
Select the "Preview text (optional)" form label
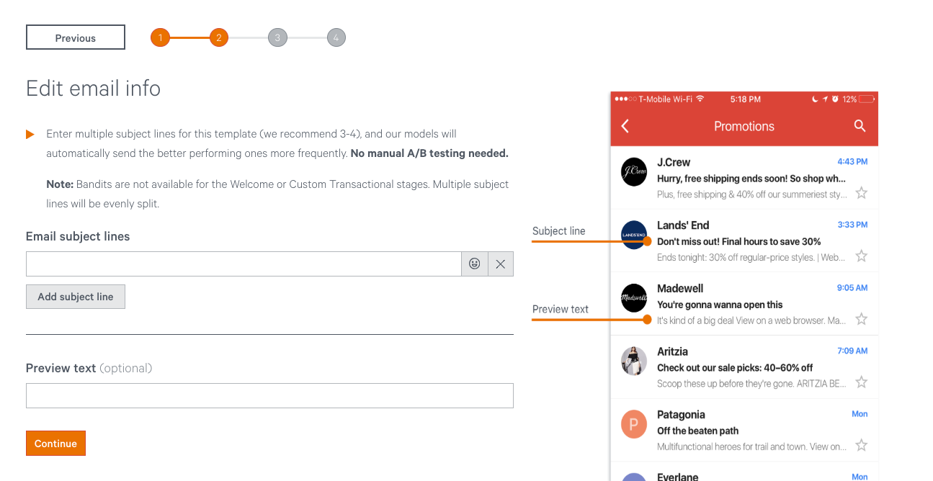[x=89, y=368]
